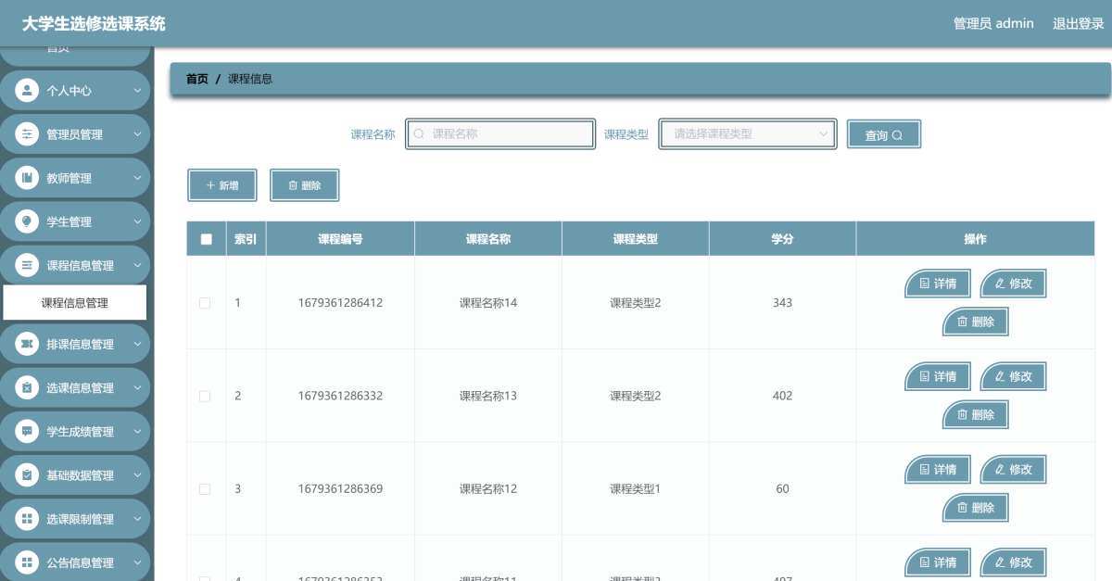Open the 公告信息管理 menu
The width and height of the screenshot is (1112, 581).
[80, 562]
